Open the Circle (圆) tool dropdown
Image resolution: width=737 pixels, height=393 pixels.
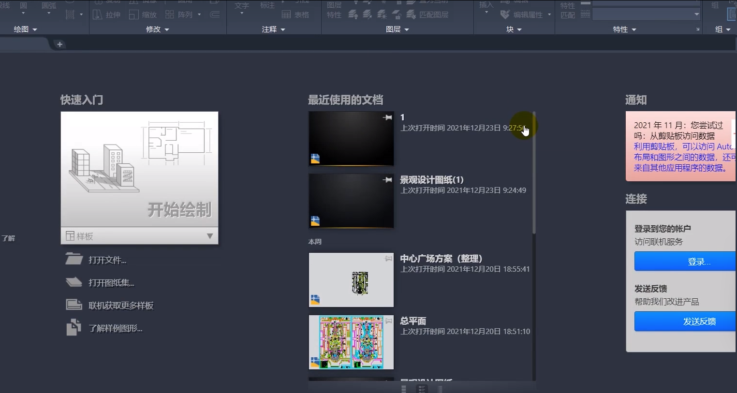click(x=23, y=13)
